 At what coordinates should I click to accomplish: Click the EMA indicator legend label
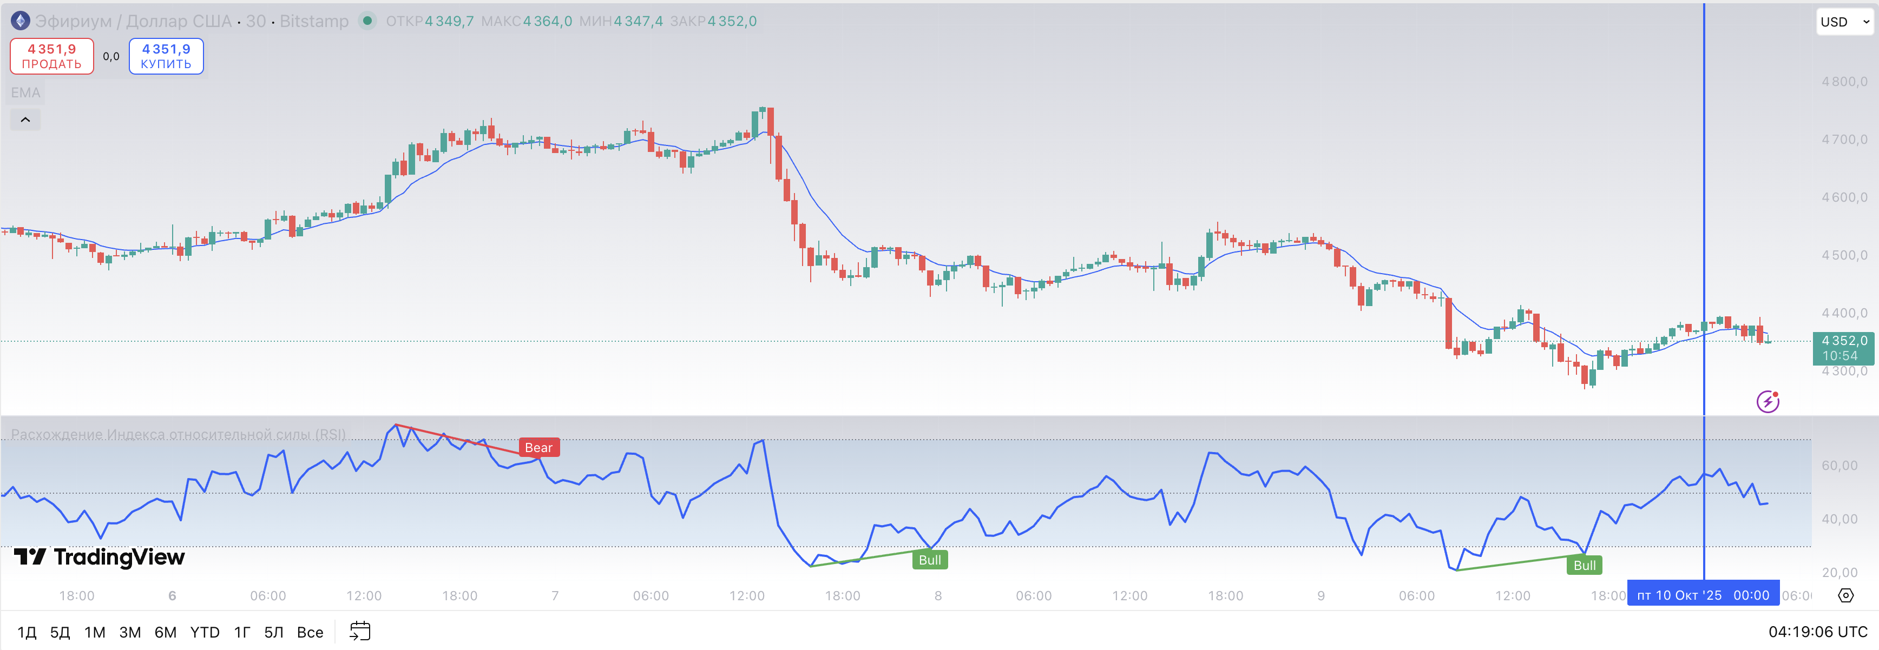click(25, 92)
